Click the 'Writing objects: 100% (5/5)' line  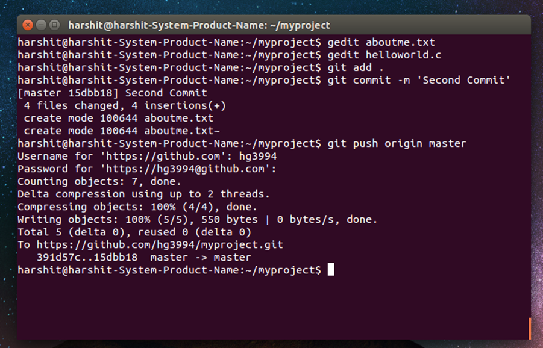pyautogui.click(x=198, y=219)
